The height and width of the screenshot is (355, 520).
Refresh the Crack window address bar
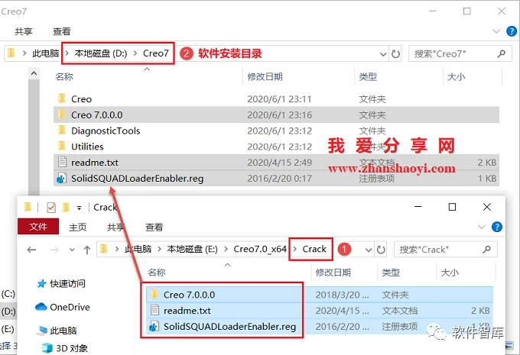(x=381, y=250)
